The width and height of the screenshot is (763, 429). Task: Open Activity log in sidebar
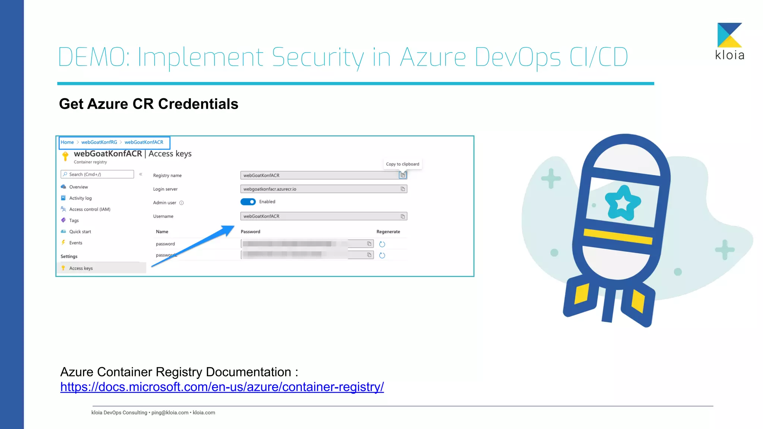point(80,198)
